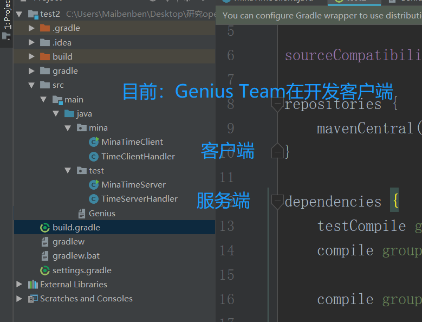Click the gradlew.bat file icon

pyautogui.click(x=45, y=256)
